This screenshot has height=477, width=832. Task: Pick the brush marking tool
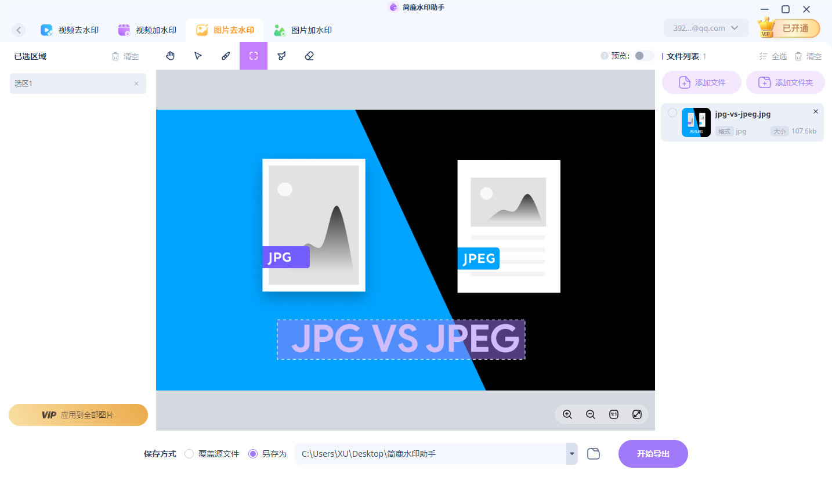click(x=226, y=56)
